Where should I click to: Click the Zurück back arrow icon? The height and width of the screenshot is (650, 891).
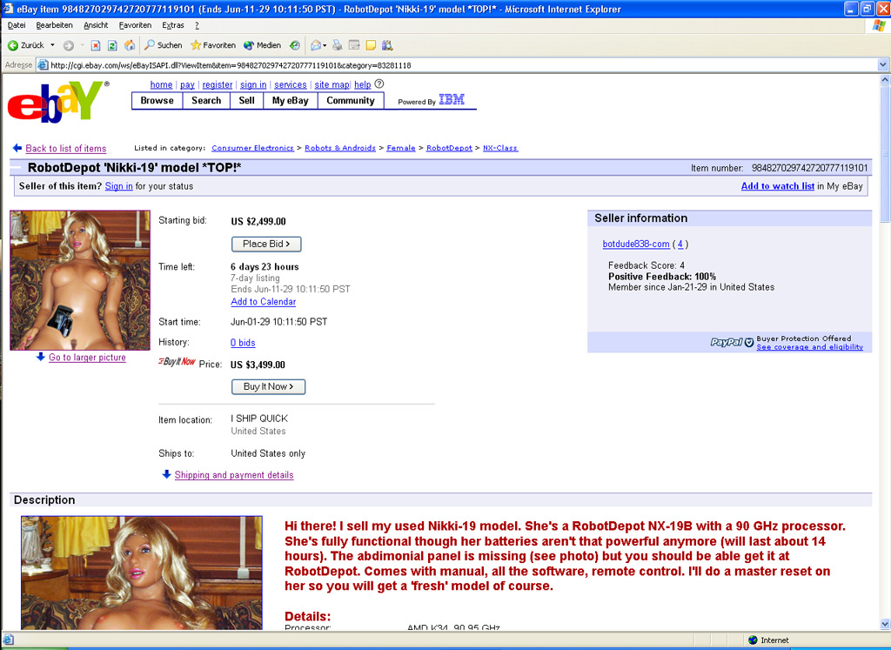13,45
